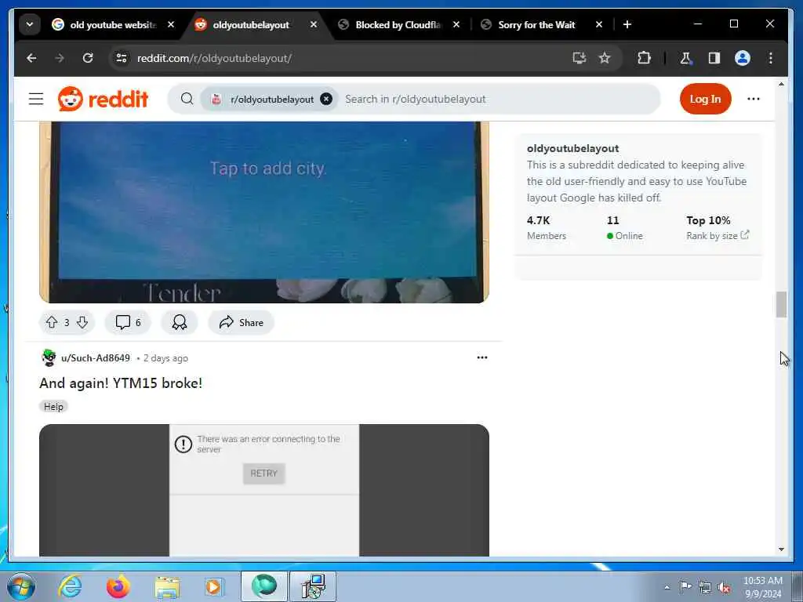
Task: Launch Firefox from the taskbar
Action: (x=118, y=586)
